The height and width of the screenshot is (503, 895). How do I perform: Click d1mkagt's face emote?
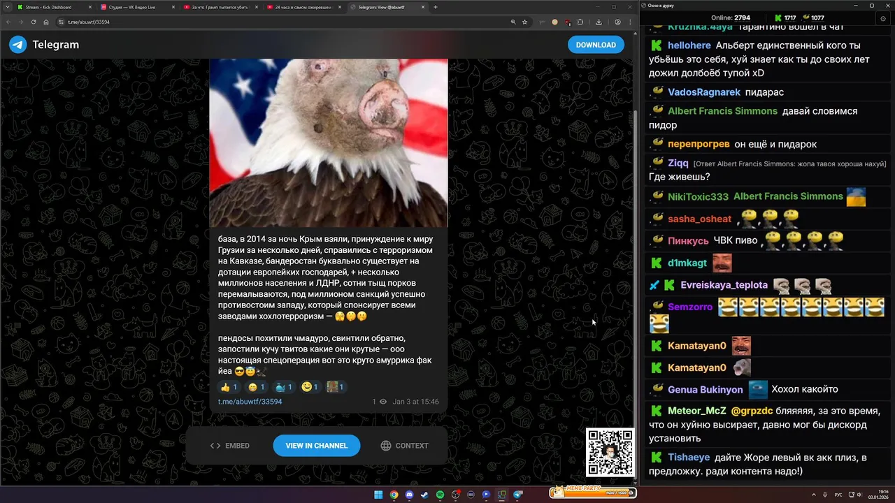(722, 263)
